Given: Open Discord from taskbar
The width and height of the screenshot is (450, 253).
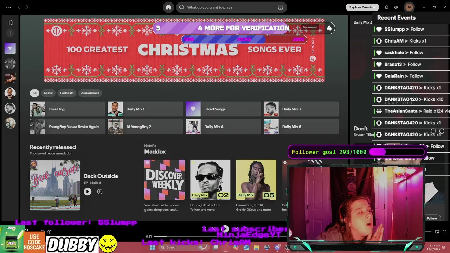Looking at the screenshot, I should click(277, 247).
